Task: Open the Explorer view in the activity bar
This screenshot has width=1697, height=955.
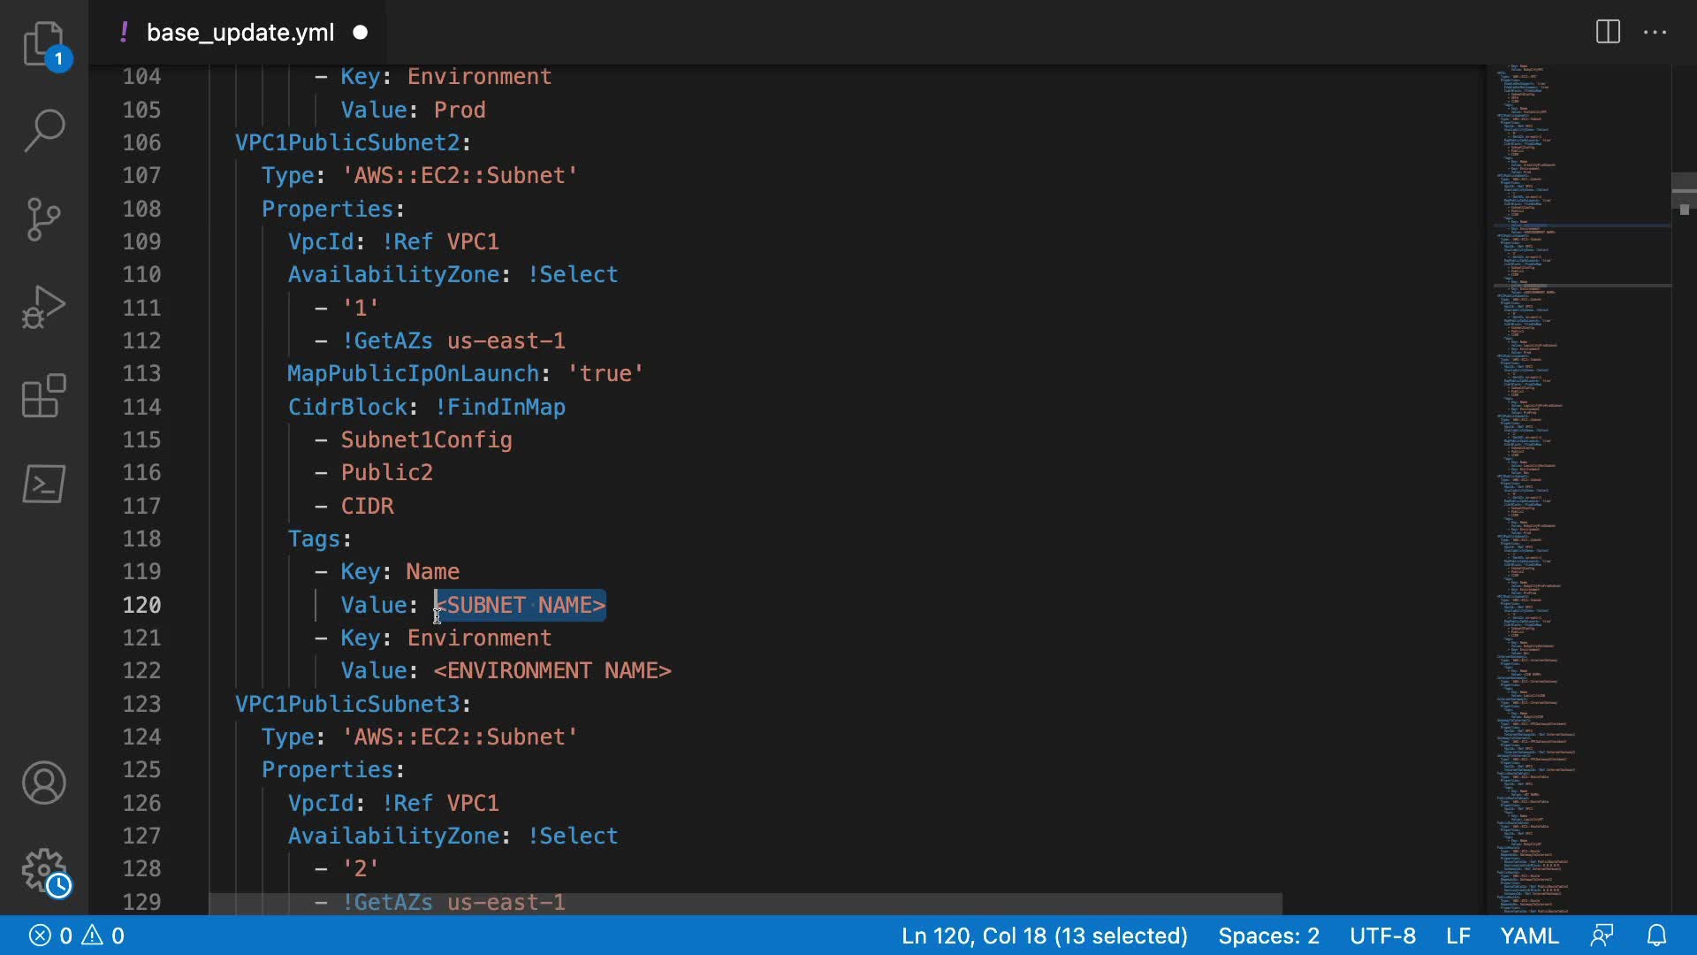Action: coord(43,43)
